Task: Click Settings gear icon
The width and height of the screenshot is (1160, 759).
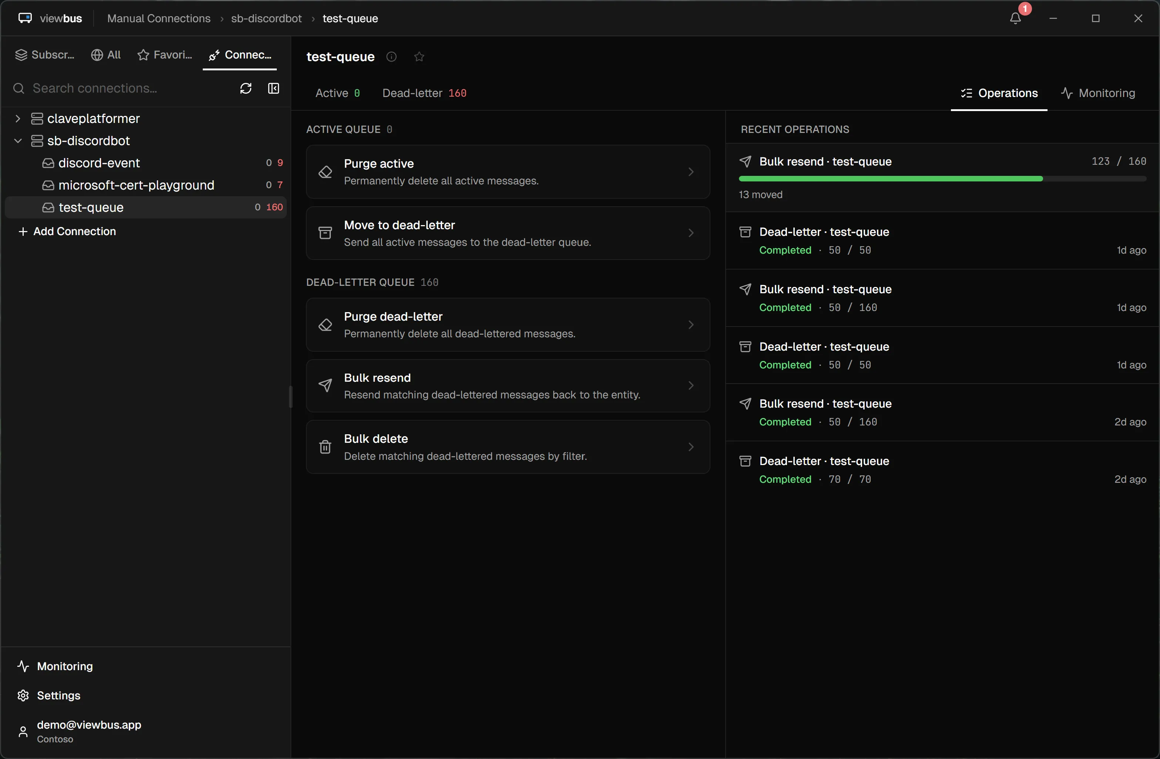Action: click(x=23, y=696)
